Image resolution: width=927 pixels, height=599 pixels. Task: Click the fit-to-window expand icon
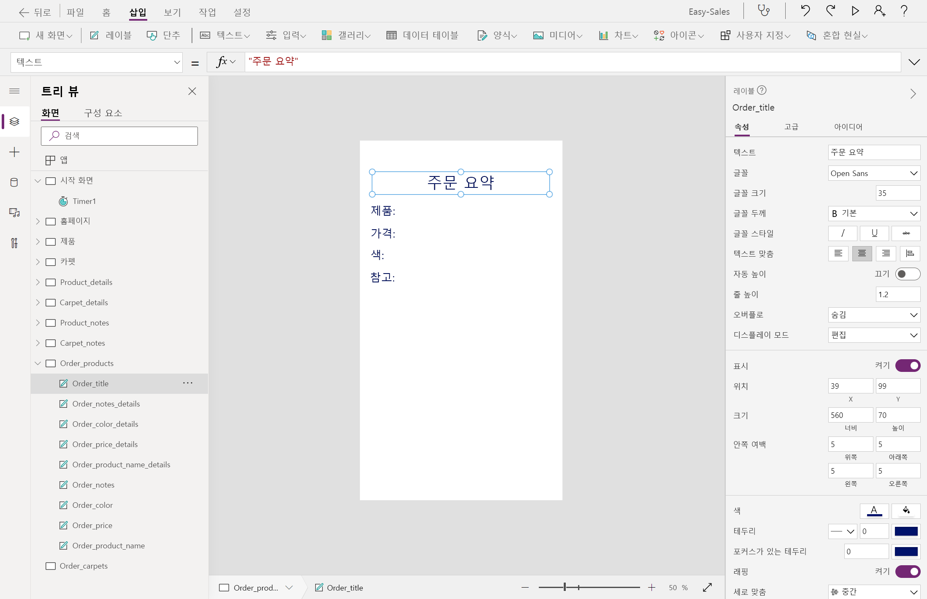[x=708, y=587]
